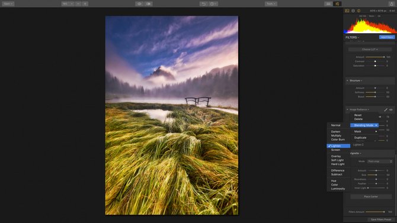Viewport: 397px width, 223px height.
Task: Select the brush icon on Image Radiance filter
Action: tap(386, 110)
